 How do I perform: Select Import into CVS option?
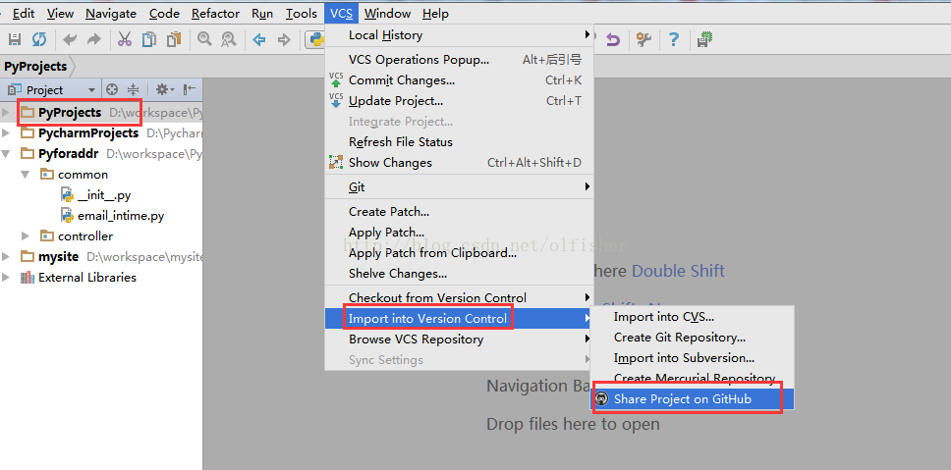[692, 316]
